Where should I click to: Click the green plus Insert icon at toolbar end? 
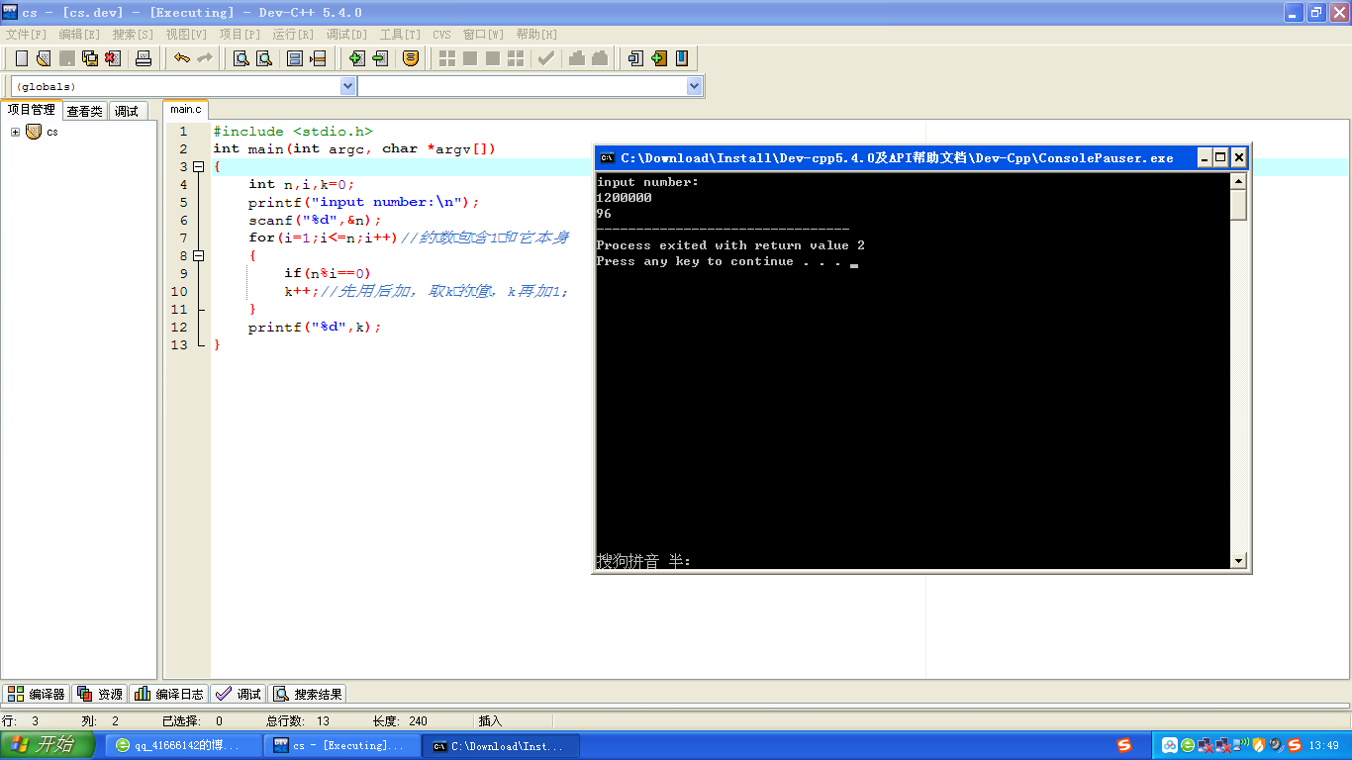click(x=659, y=58)
